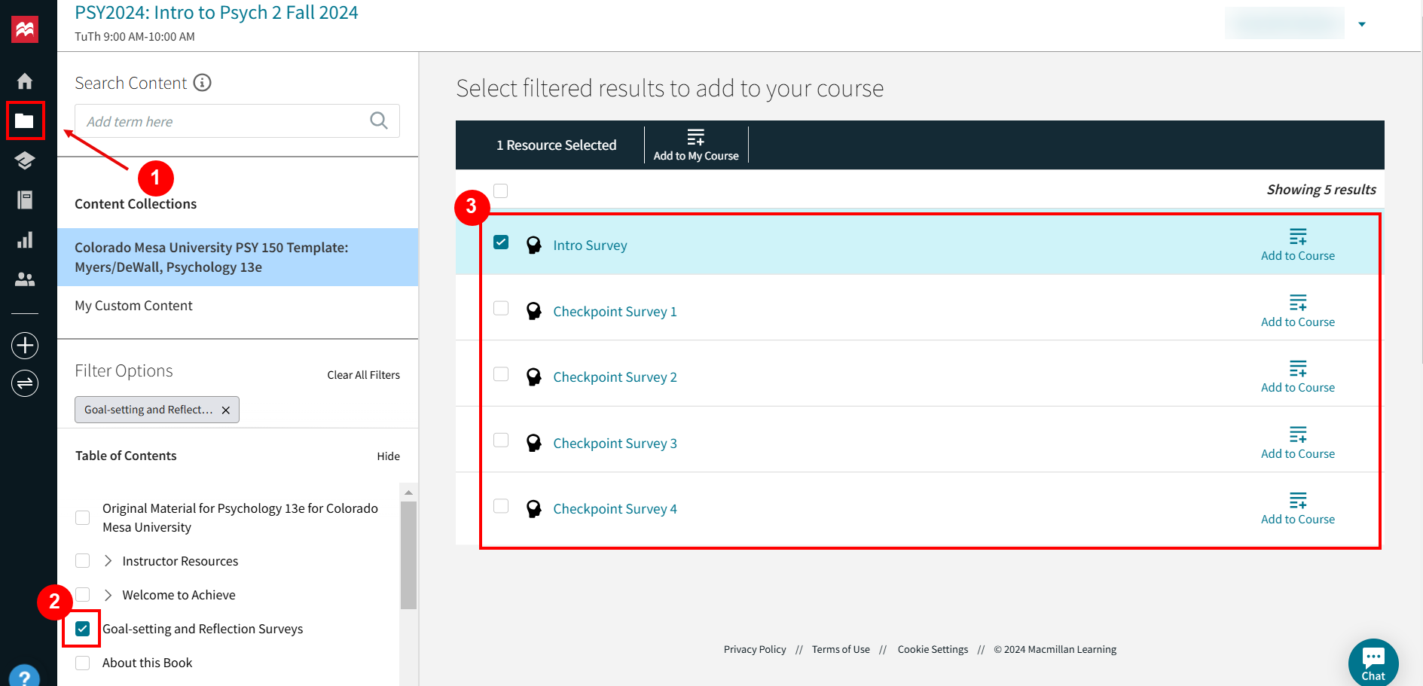View Reports via the bar chart icon
The width and height of the screenshot is (1423, 686).
click(24, 239)
